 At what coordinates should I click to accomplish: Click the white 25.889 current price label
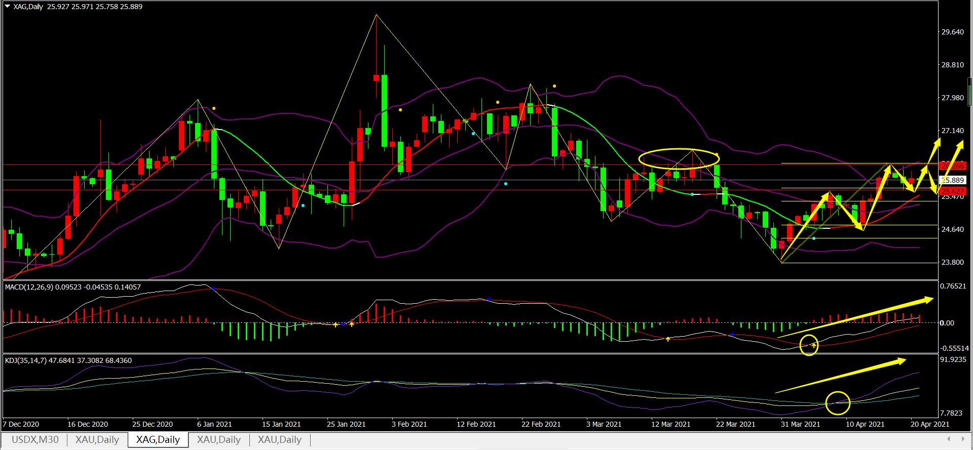click(x=953, y=180)
